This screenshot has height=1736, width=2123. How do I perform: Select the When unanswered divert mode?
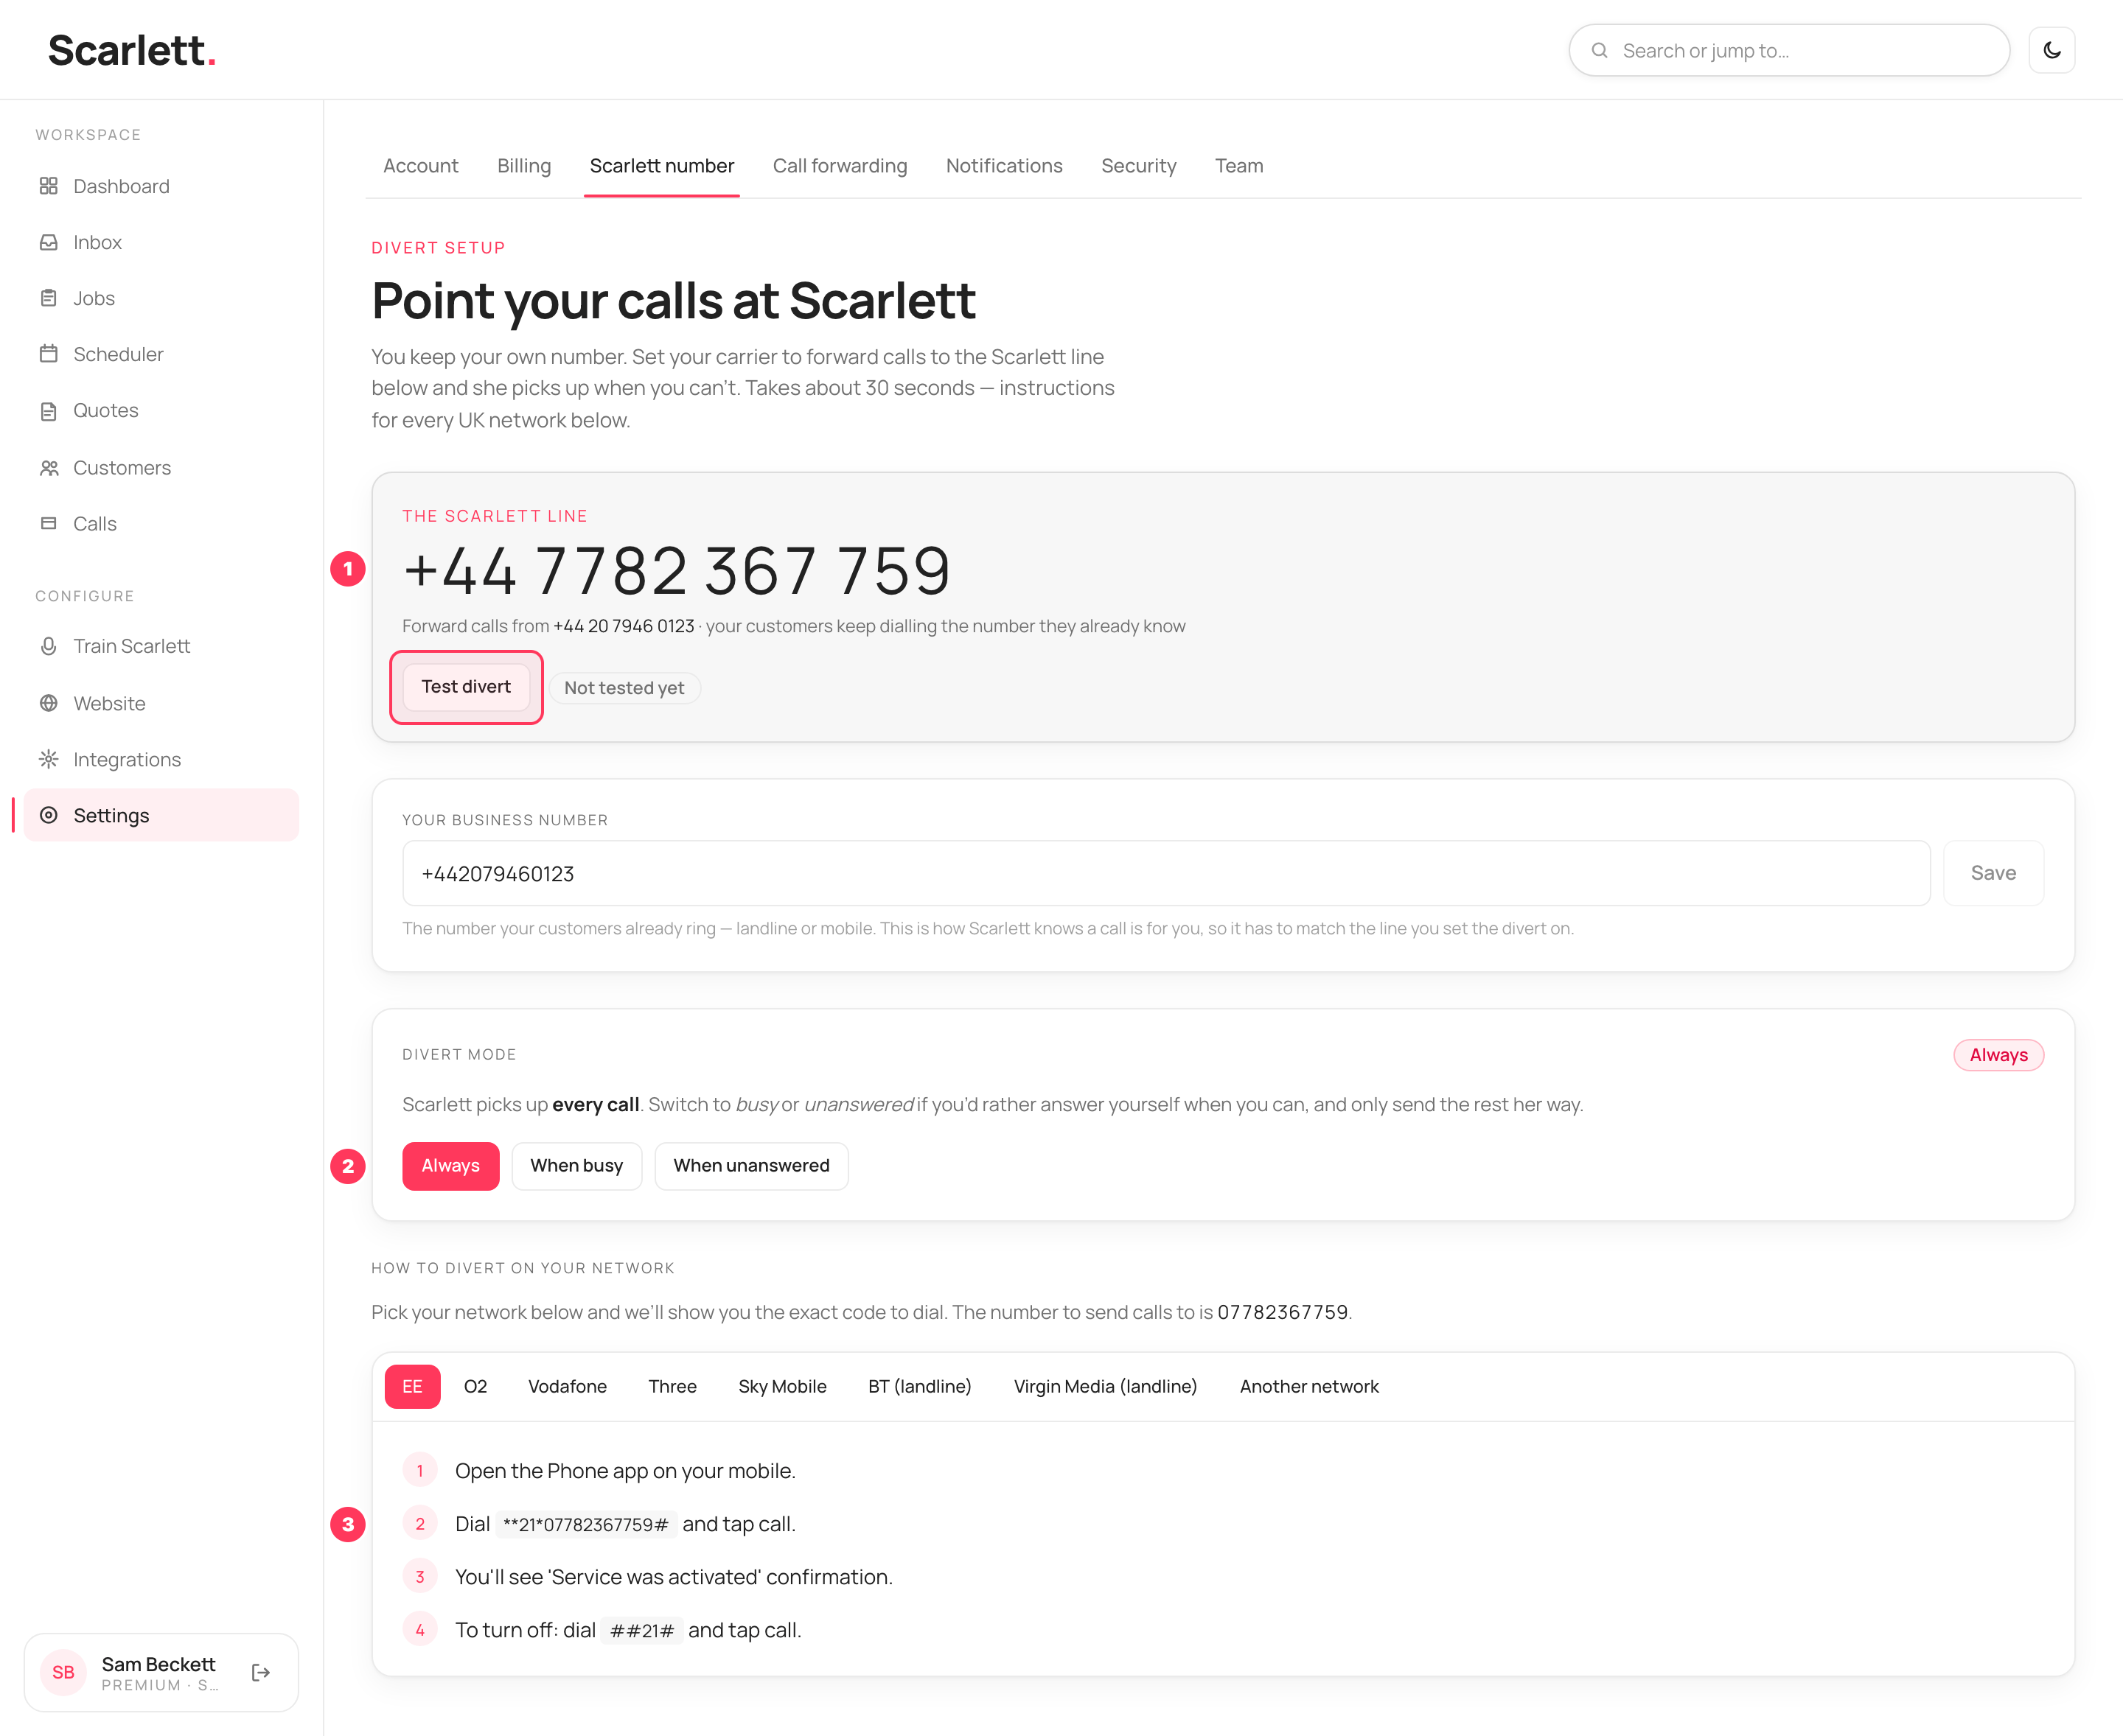[751, 1165]
